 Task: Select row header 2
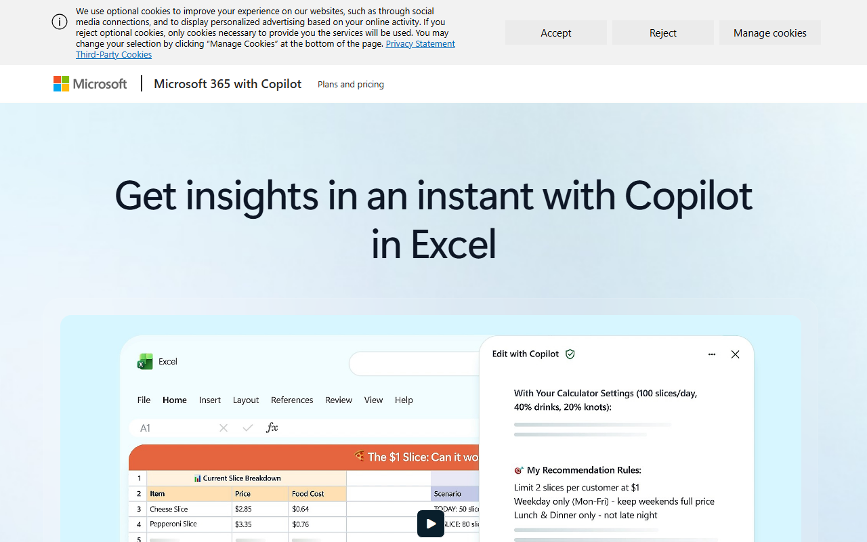[x=138, y=494]
